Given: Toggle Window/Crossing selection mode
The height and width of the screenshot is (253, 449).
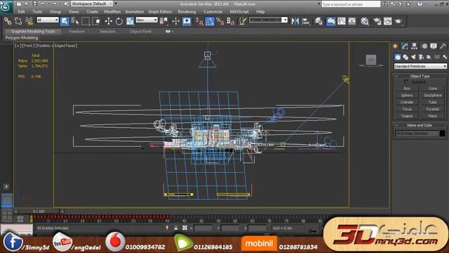Looking at the screenshot, I should 96,21.
